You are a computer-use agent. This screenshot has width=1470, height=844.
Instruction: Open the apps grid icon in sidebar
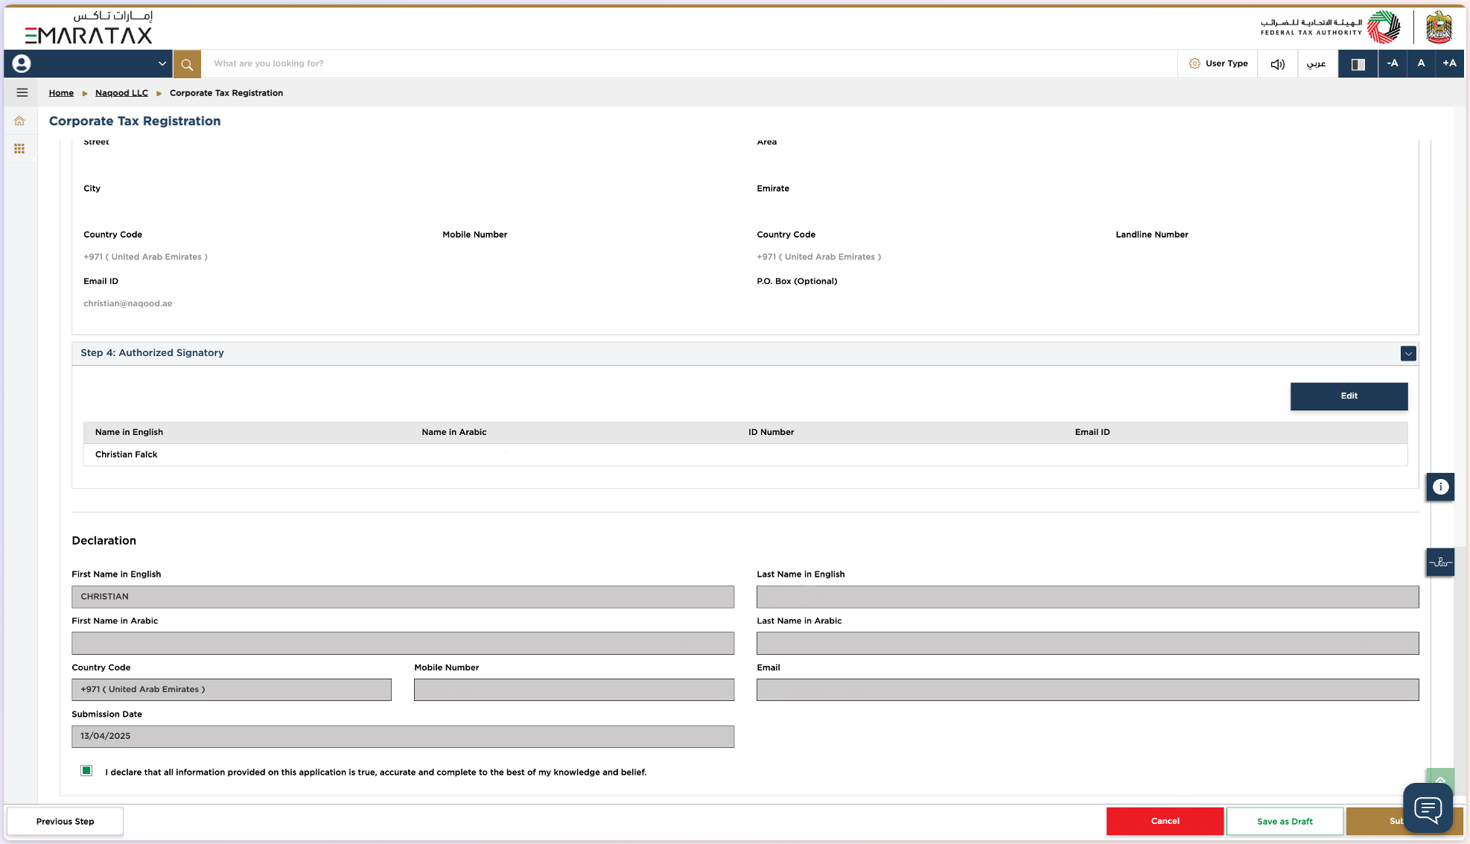pyautogui.click(x=19, y=149)
